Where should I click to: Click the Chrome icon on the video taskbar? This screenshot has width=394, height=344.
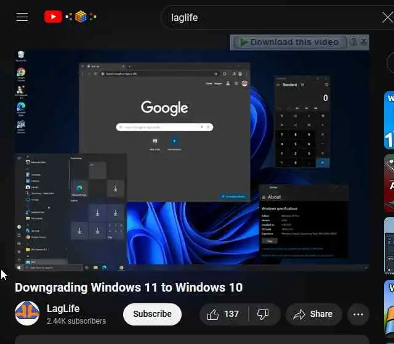121,268
